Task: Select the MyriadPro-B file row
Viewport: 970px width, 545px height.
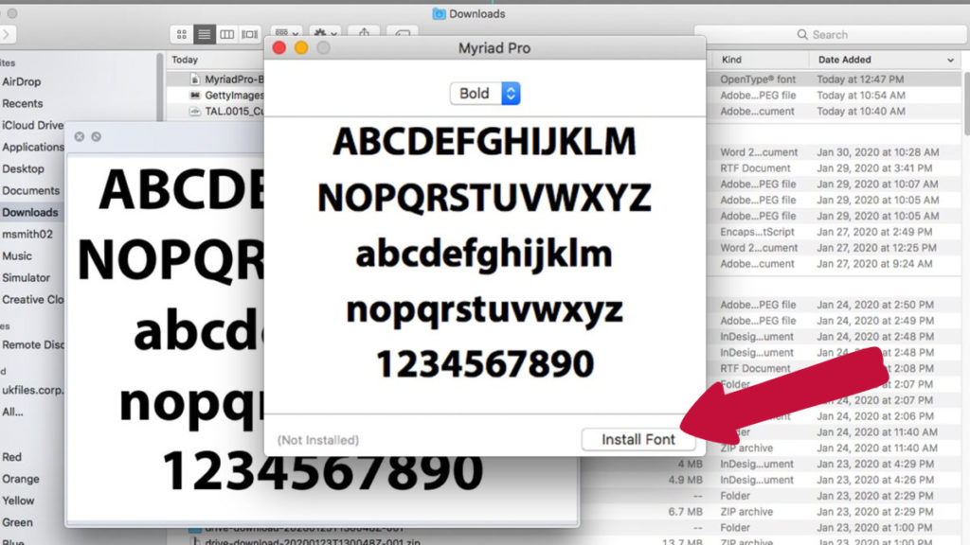Action: 234,79
